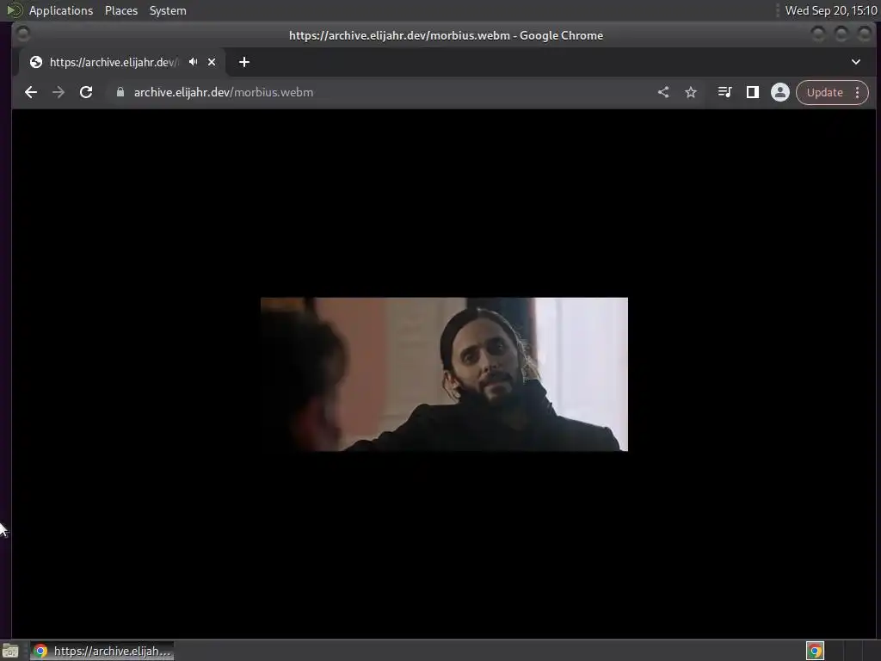Bookmark this tab with the star

pyautogui.click(x=691, y=92)
